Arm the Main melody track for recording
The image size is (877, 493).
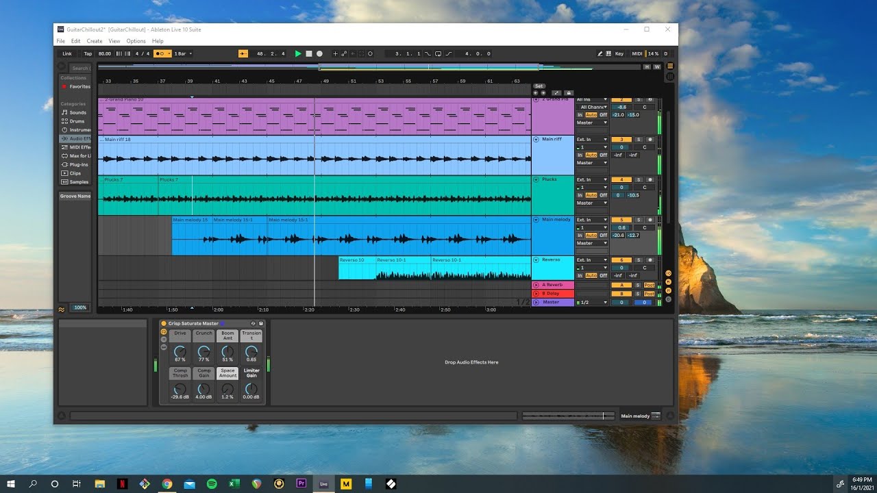pyautogui.click(x=650, y=220)
